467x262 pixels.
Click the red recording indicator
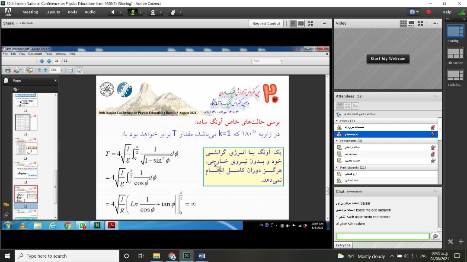point(429,12)
